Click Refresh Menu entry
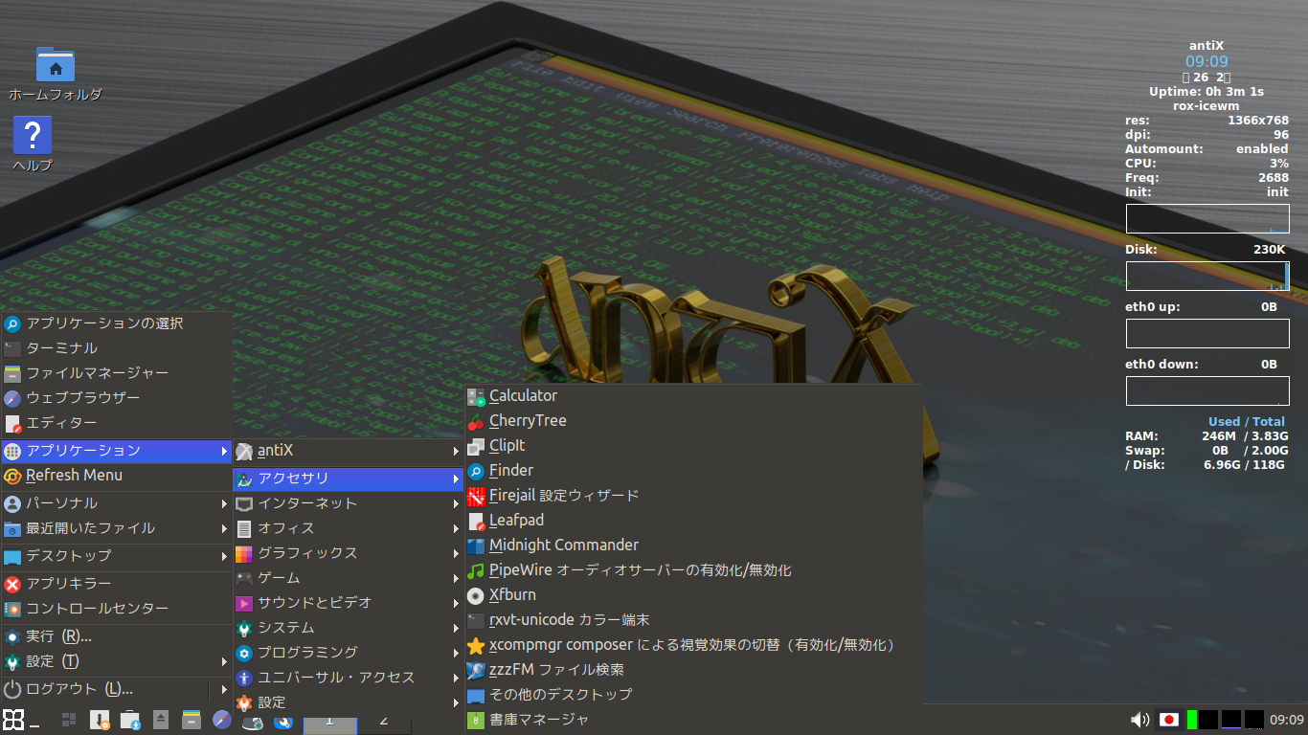 pos(117,476)
